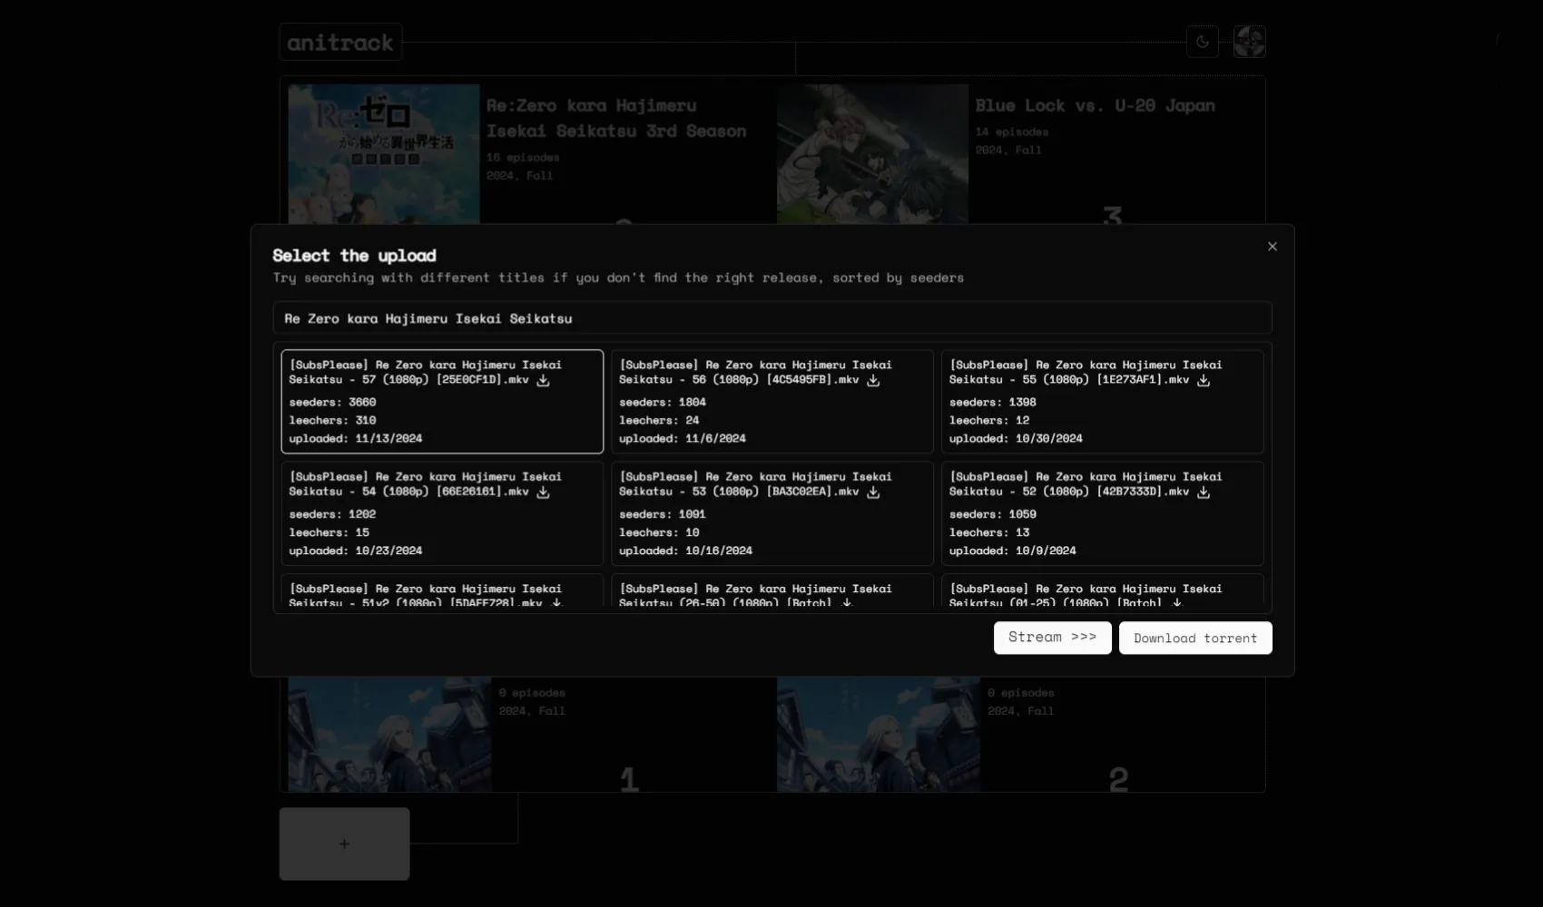Click 'seeders: 3660' text

click(x=332, y=402)
